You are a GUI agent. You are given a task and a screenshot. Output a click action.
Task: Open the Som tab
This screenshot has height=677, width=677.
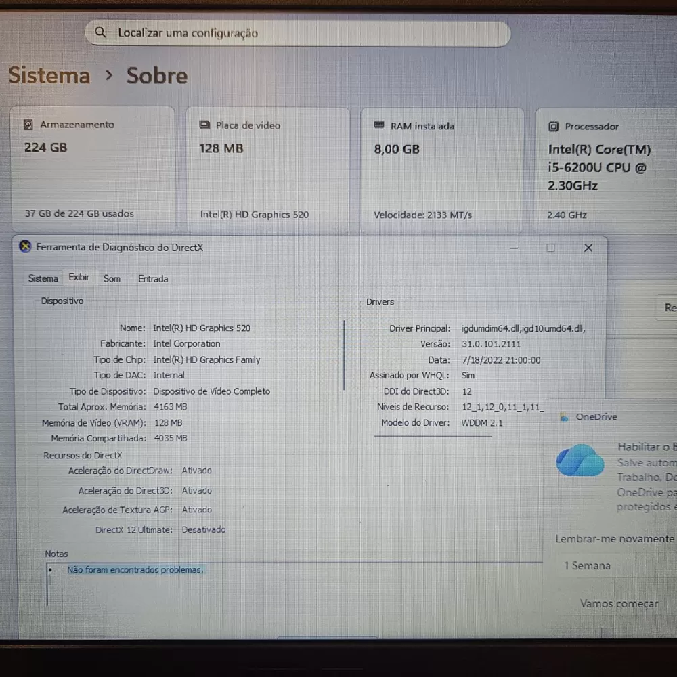tap(112, 278)
